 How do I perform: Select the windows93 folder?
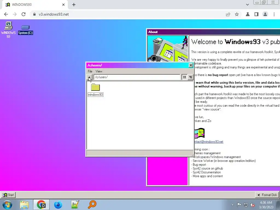click(95, 90)
